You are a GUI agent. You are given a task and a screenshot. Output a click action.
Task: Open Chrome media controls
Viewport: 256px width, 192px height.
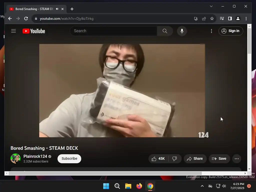pyautogui.click(x=222, y=18)
